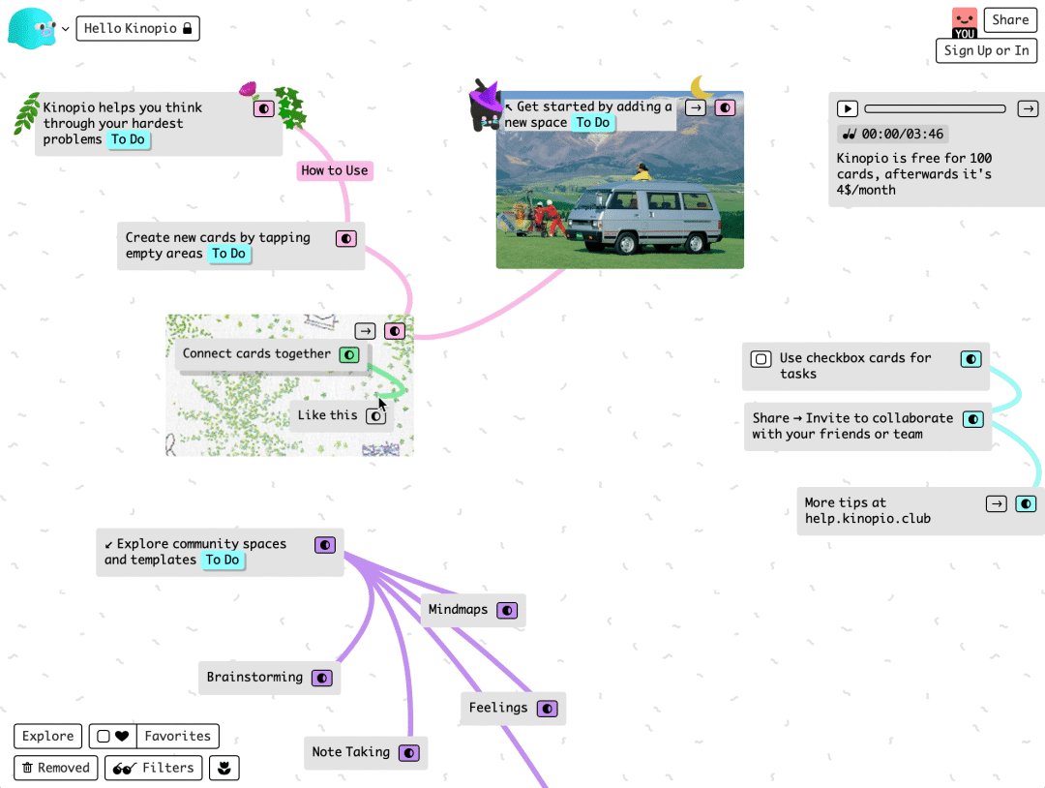Click your Kinopio avatar in the top left
Viewport: 1045px width, 788px height.
pos(31,28)
